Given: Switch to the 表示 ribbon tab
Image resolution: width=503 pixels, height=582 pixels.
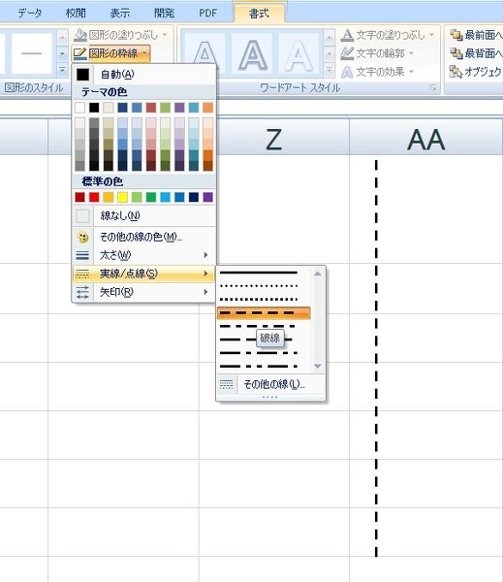Looking at the screenshot, I should coord(120,14).
